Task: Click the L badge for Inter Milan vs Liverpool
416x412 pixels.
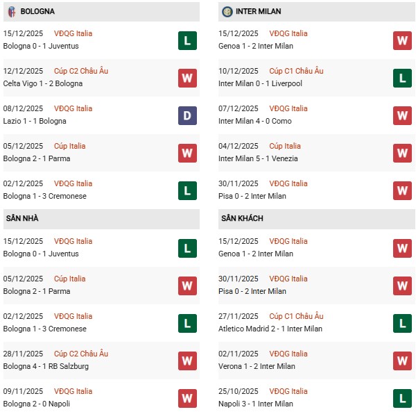Action: pyautogui.click(x=402, y=78)
